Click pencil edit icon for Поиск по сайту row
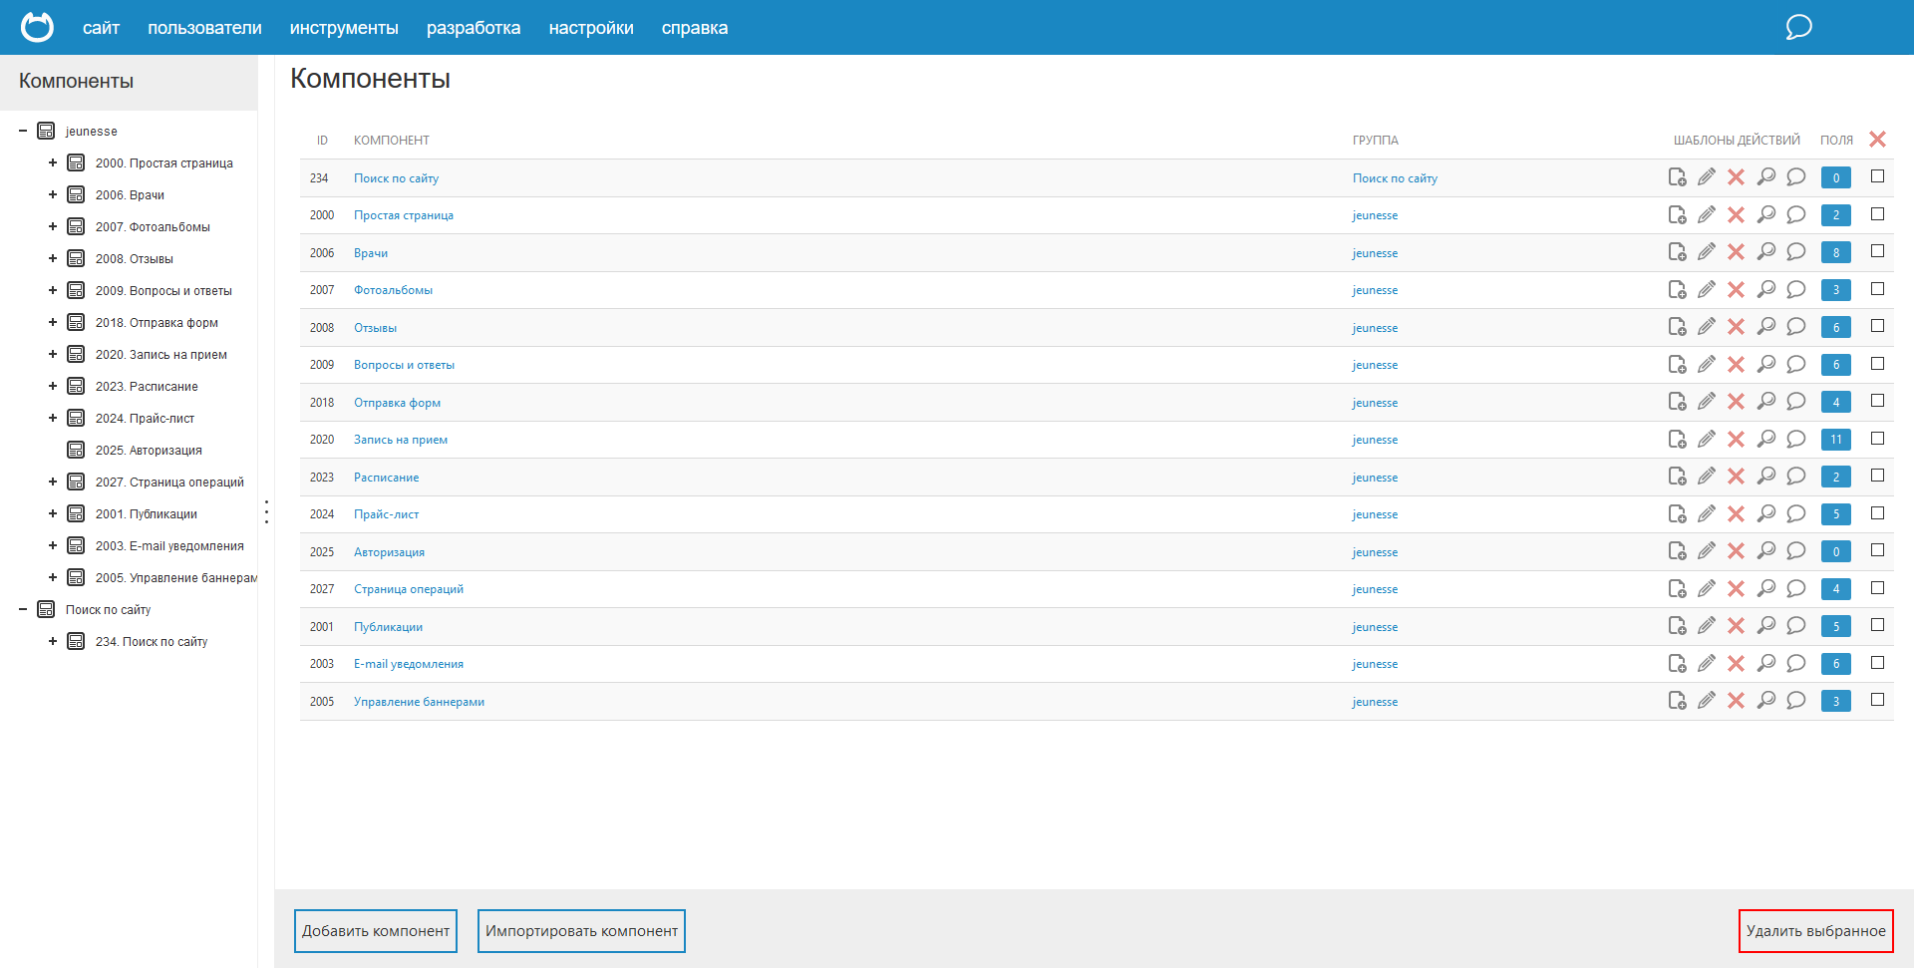The width and height of the screenshot is (1914, 968). pyautogui.click(x=1707, y=177)
